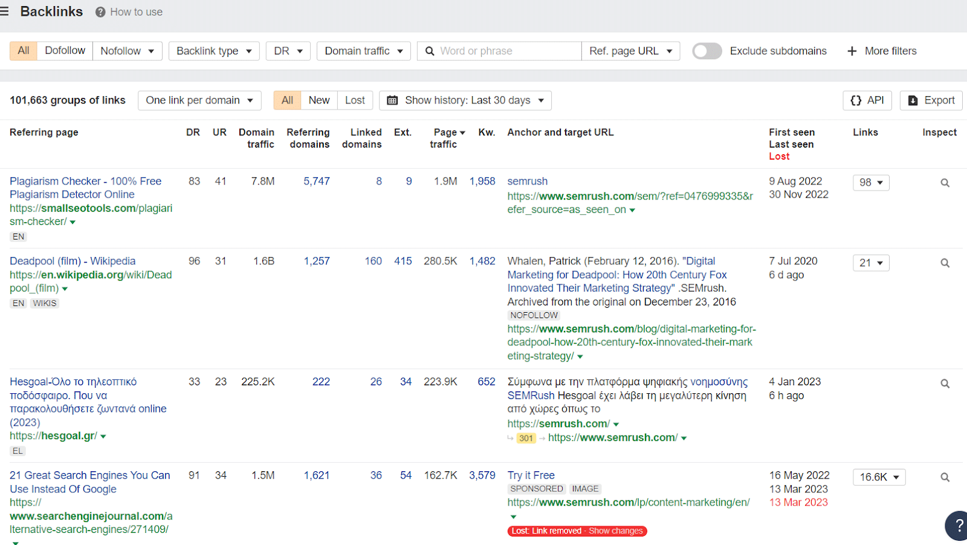Switch to the New links tab
Screen dimensions: 967x545
tap(319, 100)
